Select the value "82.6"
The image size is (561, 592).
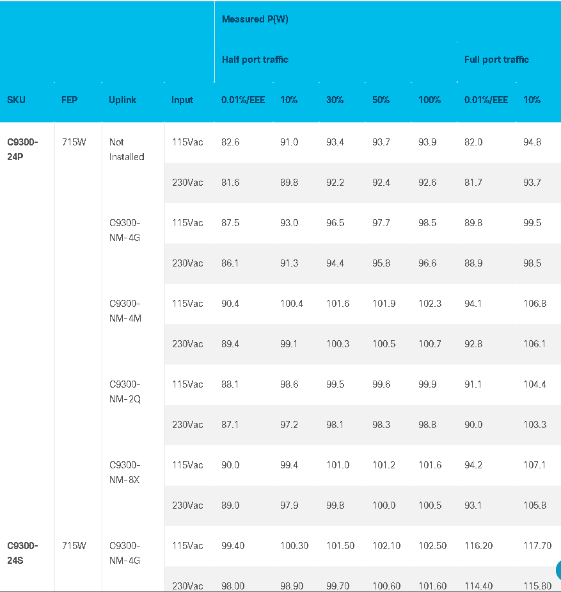(230, 142)
